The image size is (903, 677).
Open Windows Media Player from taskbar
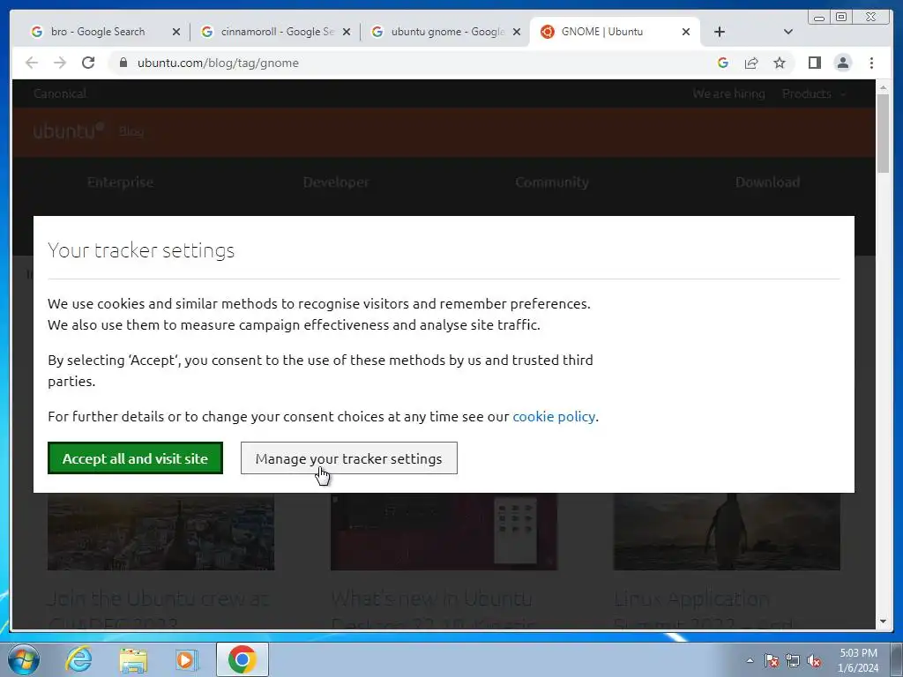pos(187,659)
